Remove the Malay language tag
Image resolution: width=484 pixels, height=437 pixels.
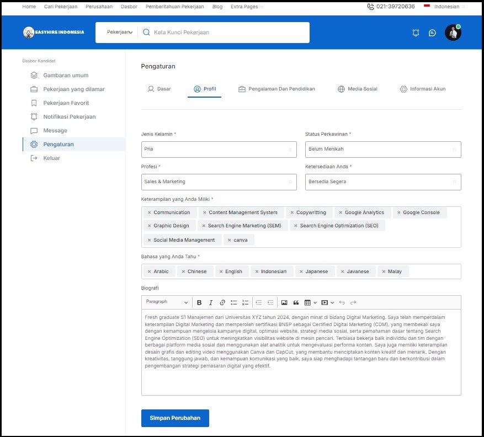384,271
